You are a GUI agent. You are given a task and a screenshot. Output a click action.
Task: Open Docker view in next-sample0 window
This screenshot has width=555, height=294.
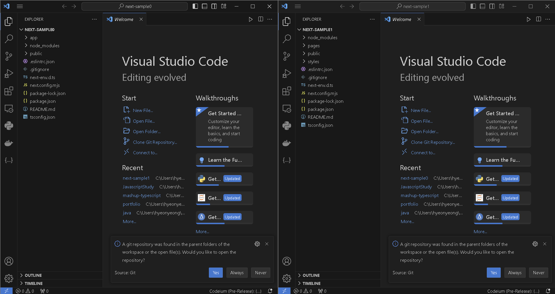pos(9,143)
